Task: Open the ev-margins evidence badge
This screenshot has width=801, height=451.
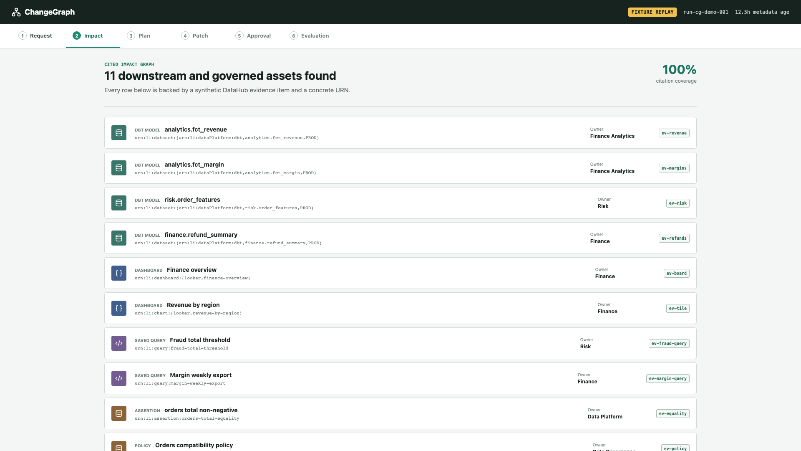Action: pos(674,168)
